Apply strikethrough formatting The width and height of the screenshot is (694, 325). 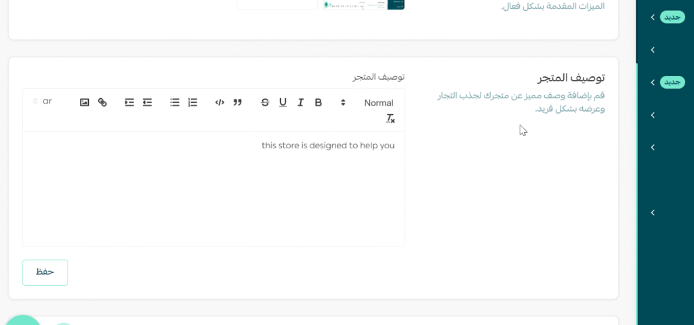coord(265,102)
